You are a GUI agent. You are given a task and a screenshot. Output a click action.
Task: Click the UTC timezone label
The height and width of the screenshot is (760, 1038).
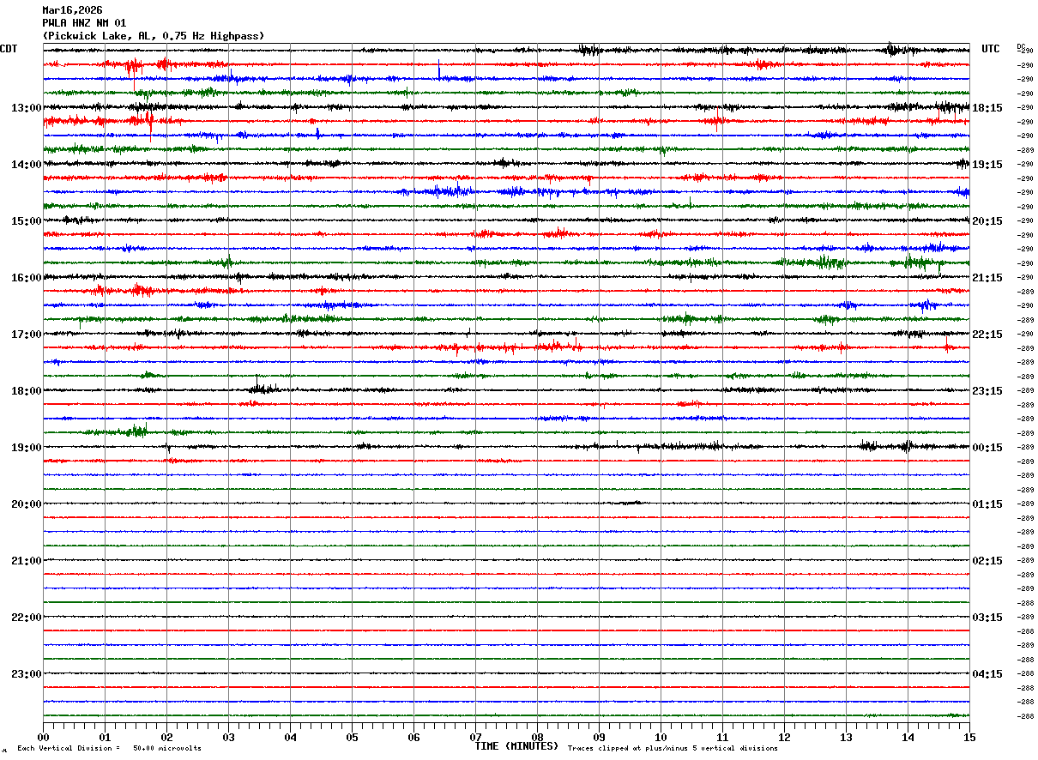tap(991, 49)
